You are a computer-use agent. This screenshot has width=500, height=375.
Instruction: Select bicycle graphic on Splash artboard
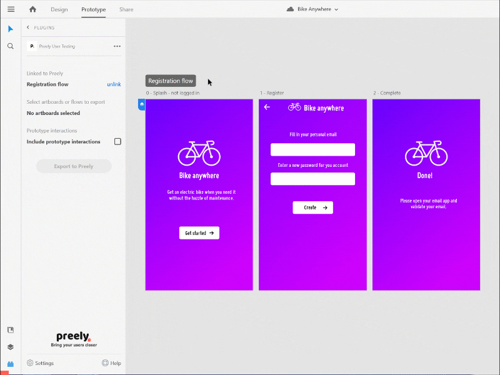[x=199, y=153]
